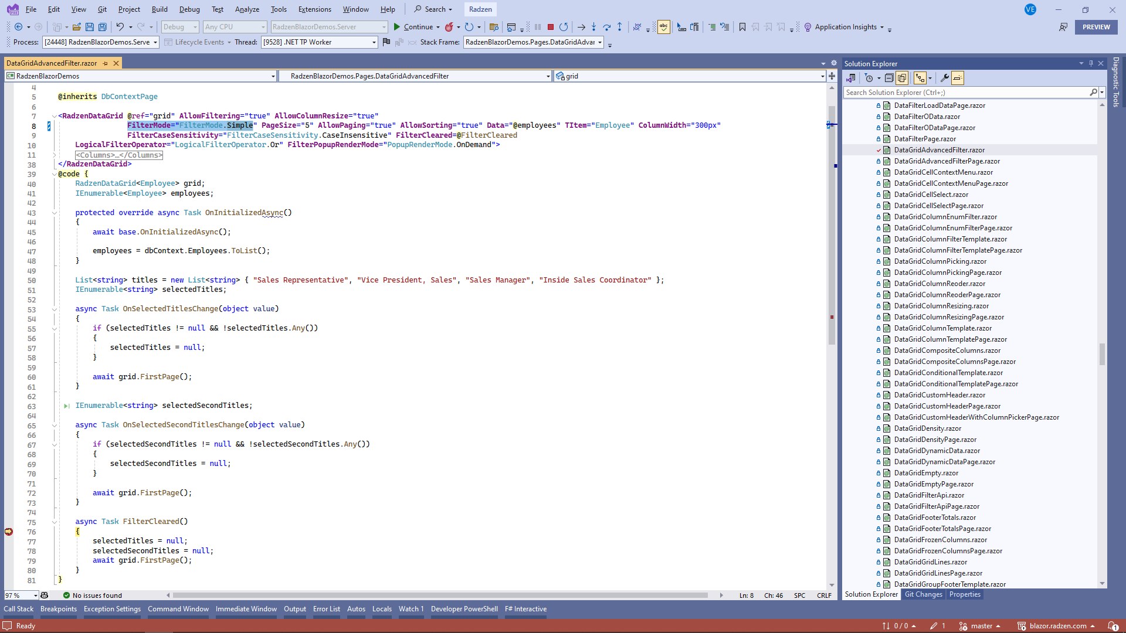Viewport: 1126px width, 633px height.
Task: Switch to the Git Changes tab
Action: point(923,594)
